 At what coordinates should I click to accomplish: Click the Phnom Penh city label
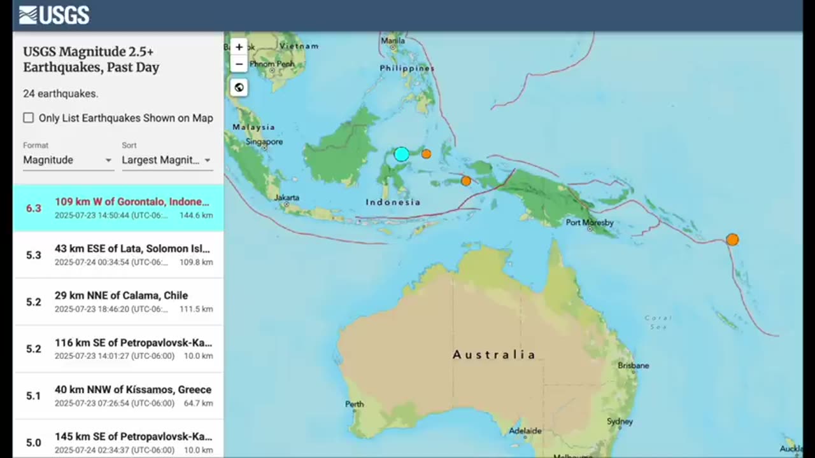click(271, 64)
